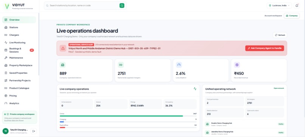The height and width of the screenshot is (137, 305).
Task: Click the Bookings & Sessions calendar icon
Action: [x=6, y=50]
